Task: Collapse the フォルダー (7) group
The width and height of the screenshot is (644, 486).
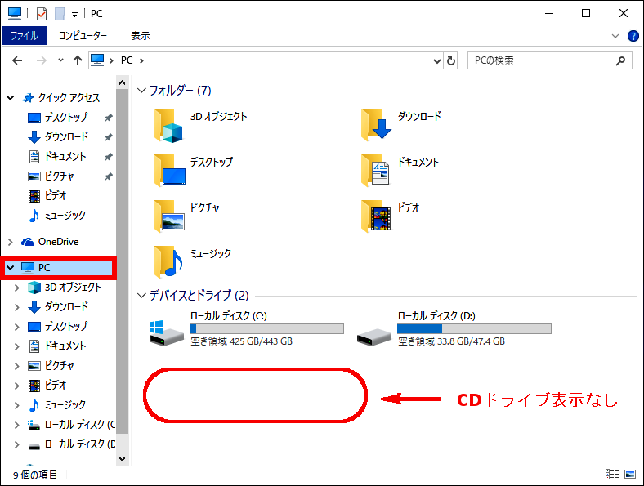Action: pos(141,91)
